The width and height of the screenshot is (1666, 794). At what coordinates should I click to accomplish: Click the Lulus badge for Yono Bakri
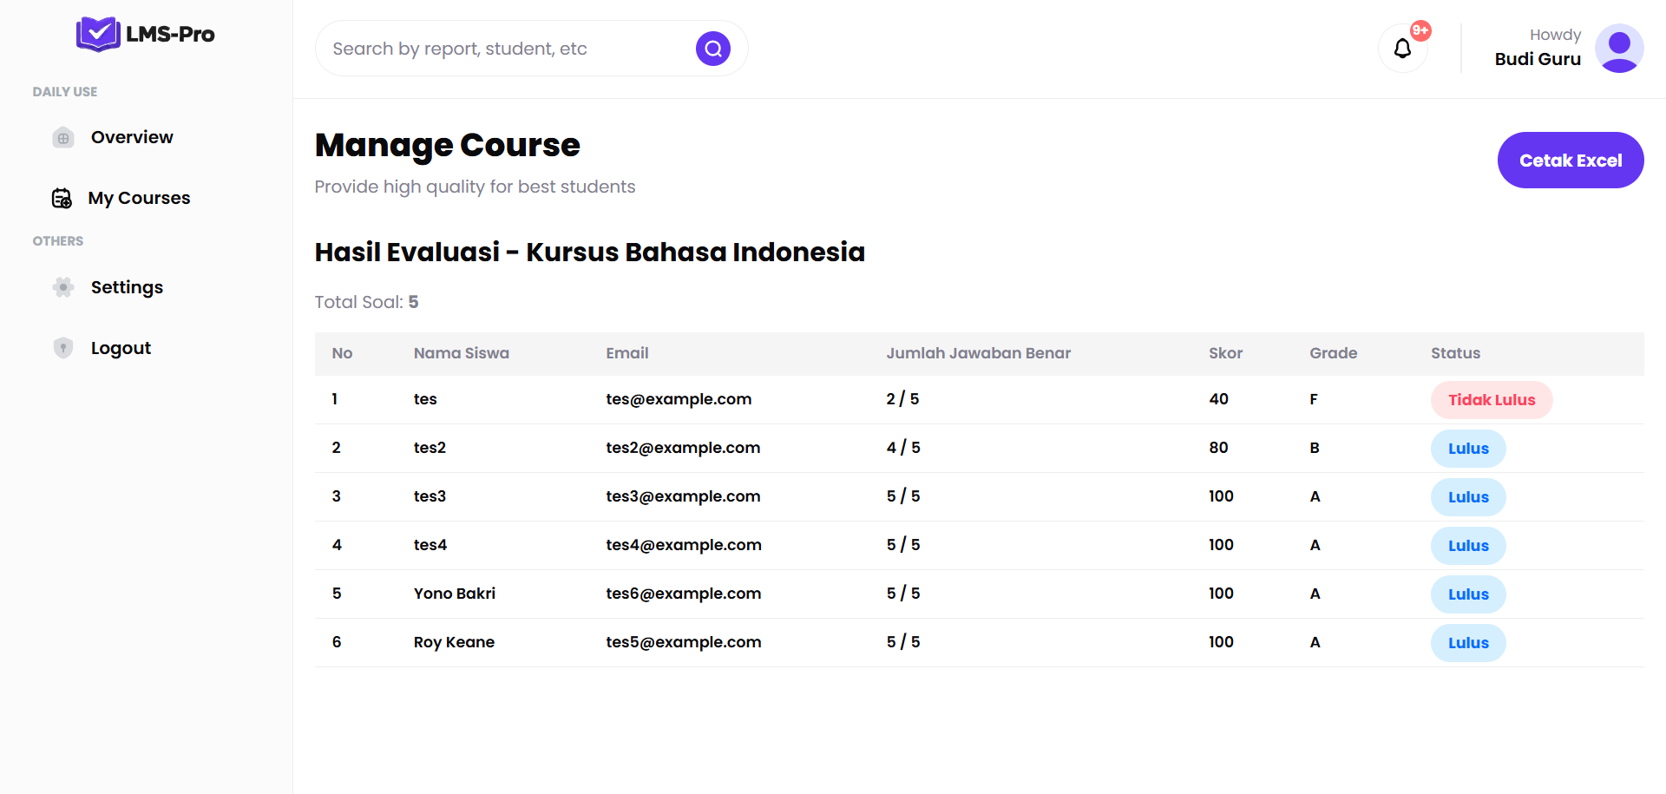point(1468,594)
